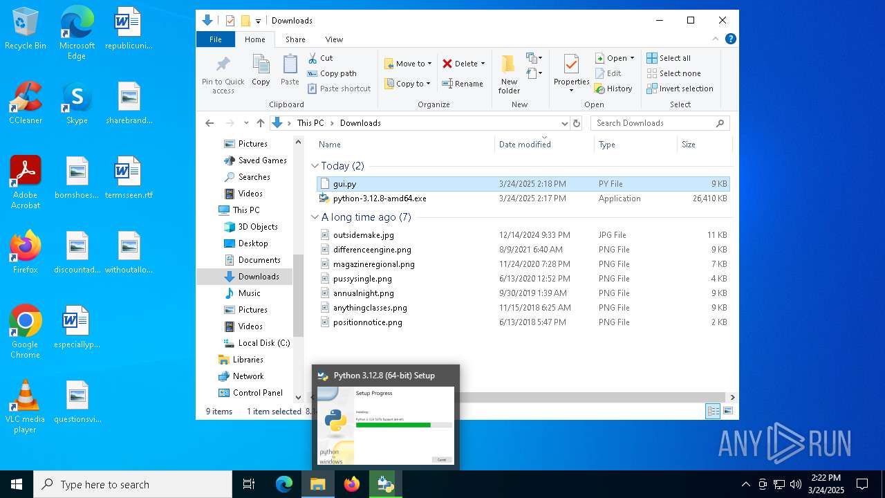Screen dimensions: 885x498
Task: Click the Rename button
Action: pyautogui.click(x=463, y=84)
